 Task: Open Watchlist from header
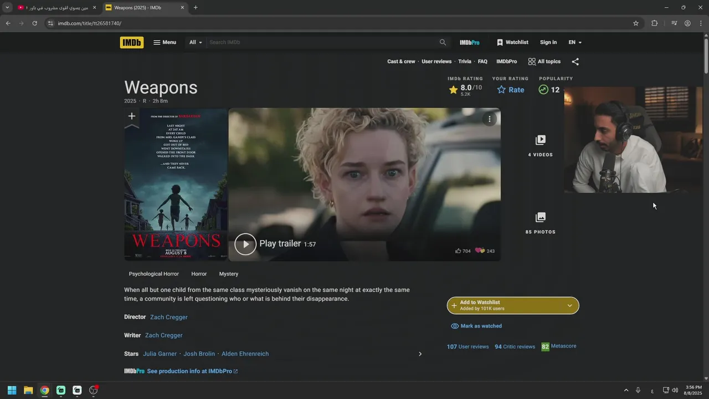click(x=512, y=42)
